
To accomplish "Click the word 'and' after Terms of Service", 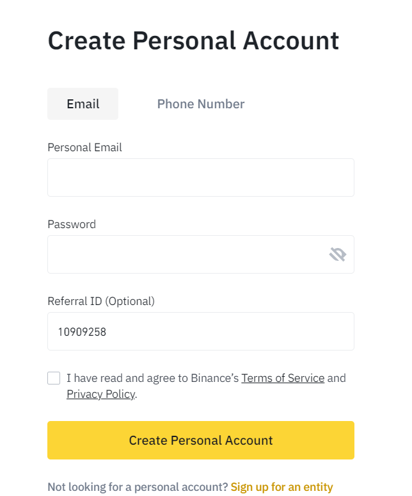I will (x=337, y=378).
